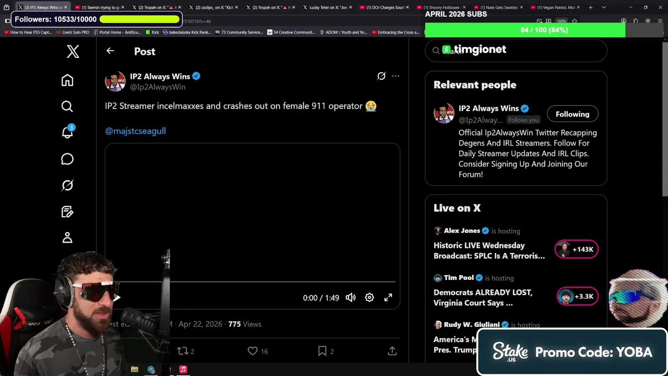Switch to the Taemin trying to g... browser tab

[x=99, y=7]
